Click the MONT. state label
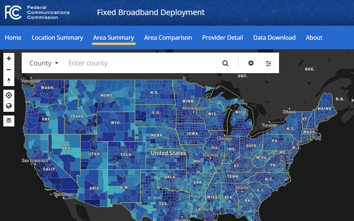Viewport: 354px width, 221px height. pos(107,96)
